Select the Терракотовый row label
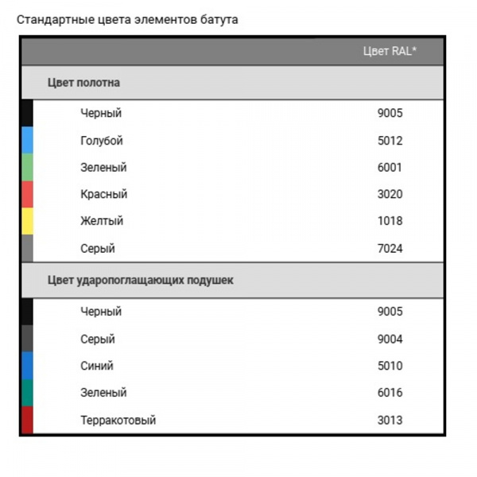Viewport: 477px width, 477px height. point(118,420)
